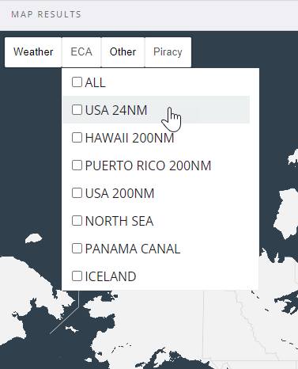Select the USA 24NM label text
Image resolution: width=298 pixels, height=369 pixels.
tap(116, 110)
